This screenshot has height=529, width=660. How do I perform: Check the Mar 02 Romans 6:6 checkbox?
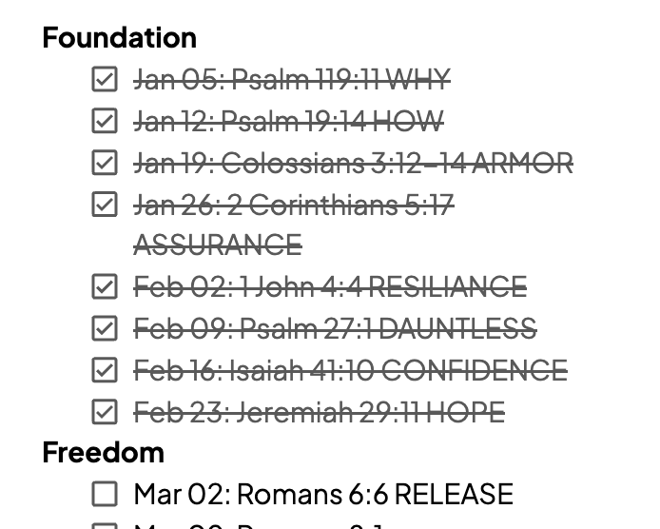(x=105, y=494)
